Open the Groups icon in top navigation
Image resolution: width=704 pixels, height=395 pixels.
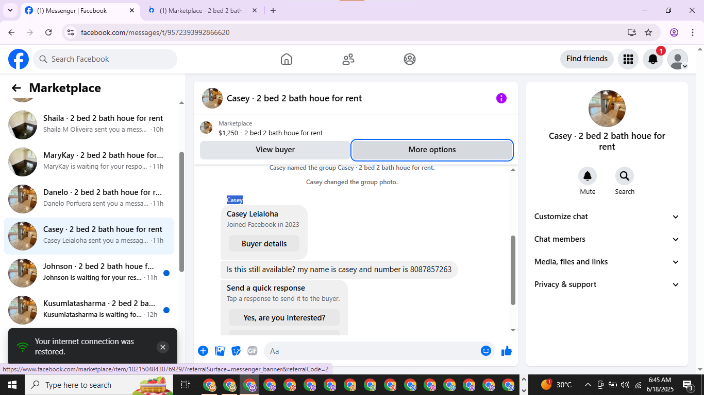tap(410, 59)
